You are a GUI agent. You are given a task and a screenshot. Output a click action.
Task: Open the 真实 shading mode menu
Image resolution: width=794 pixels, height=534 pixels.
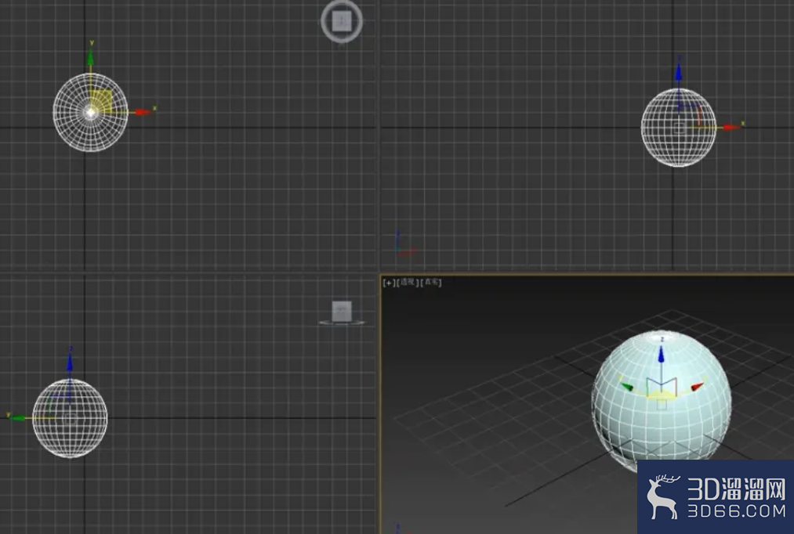pos(431,283)
